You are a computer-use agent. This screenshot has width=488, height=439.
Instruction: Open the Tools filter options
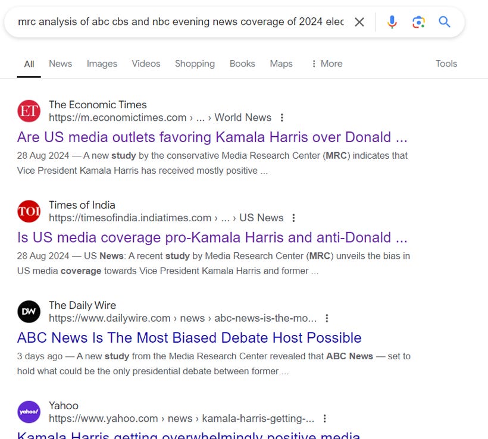[446, 64]
